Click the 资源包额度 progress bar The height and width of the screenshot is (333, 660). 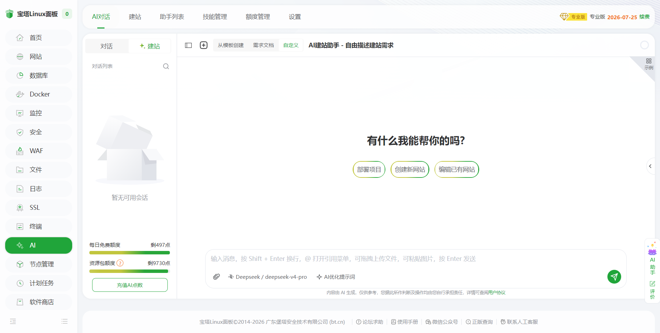click(130, 271)
